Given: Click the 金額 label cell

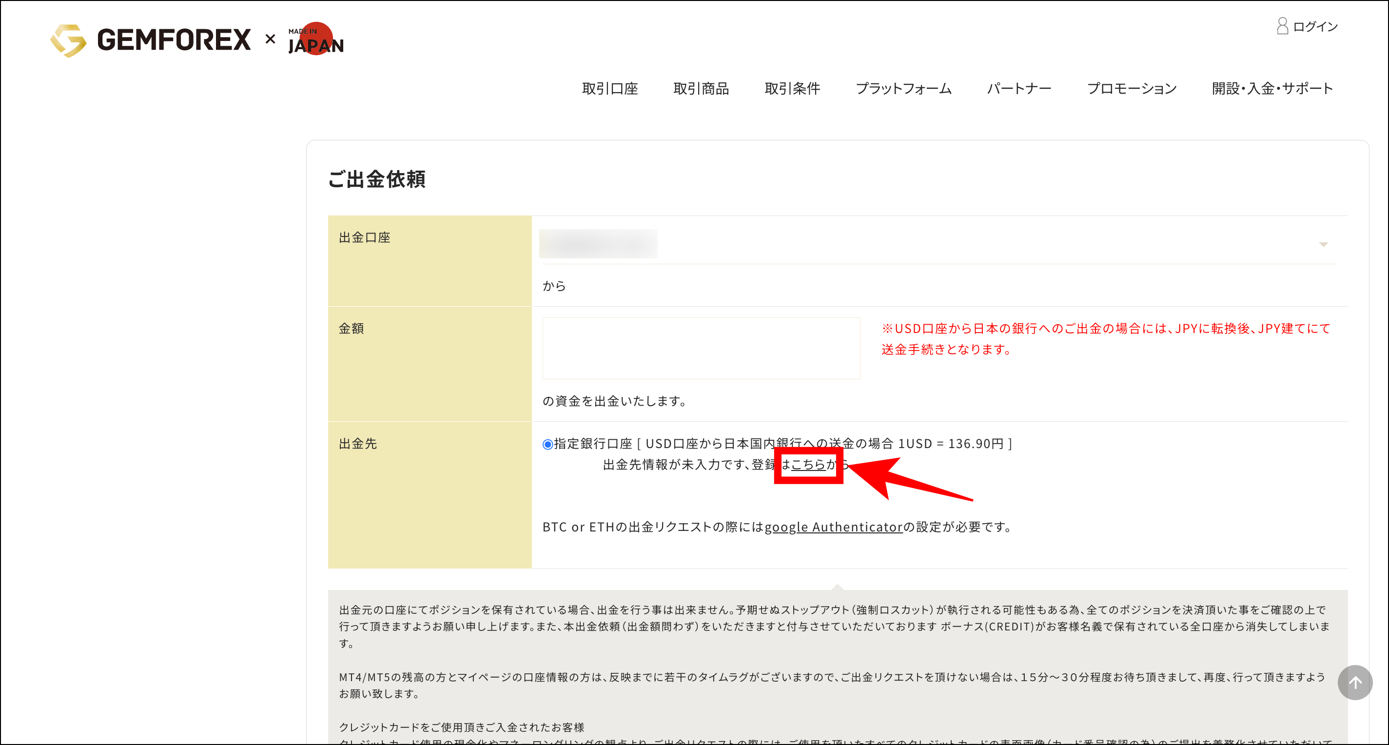Looking at the screenshot, I should 430,364.
